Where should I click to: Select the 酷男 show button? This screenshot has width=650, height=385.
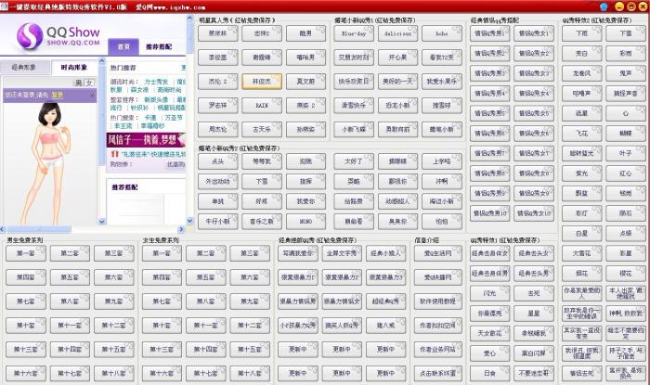tap(305, 33)
